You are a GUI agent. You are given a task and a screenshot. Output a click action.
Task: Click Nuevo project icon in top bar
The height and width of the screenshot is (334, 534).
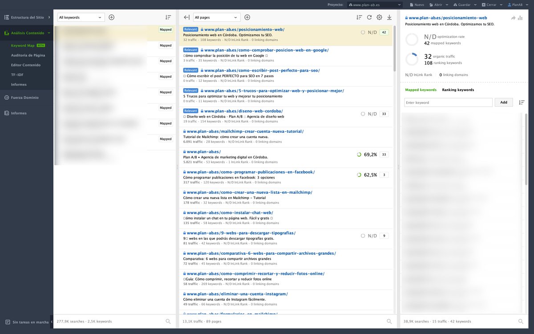(x=411, y=4)
